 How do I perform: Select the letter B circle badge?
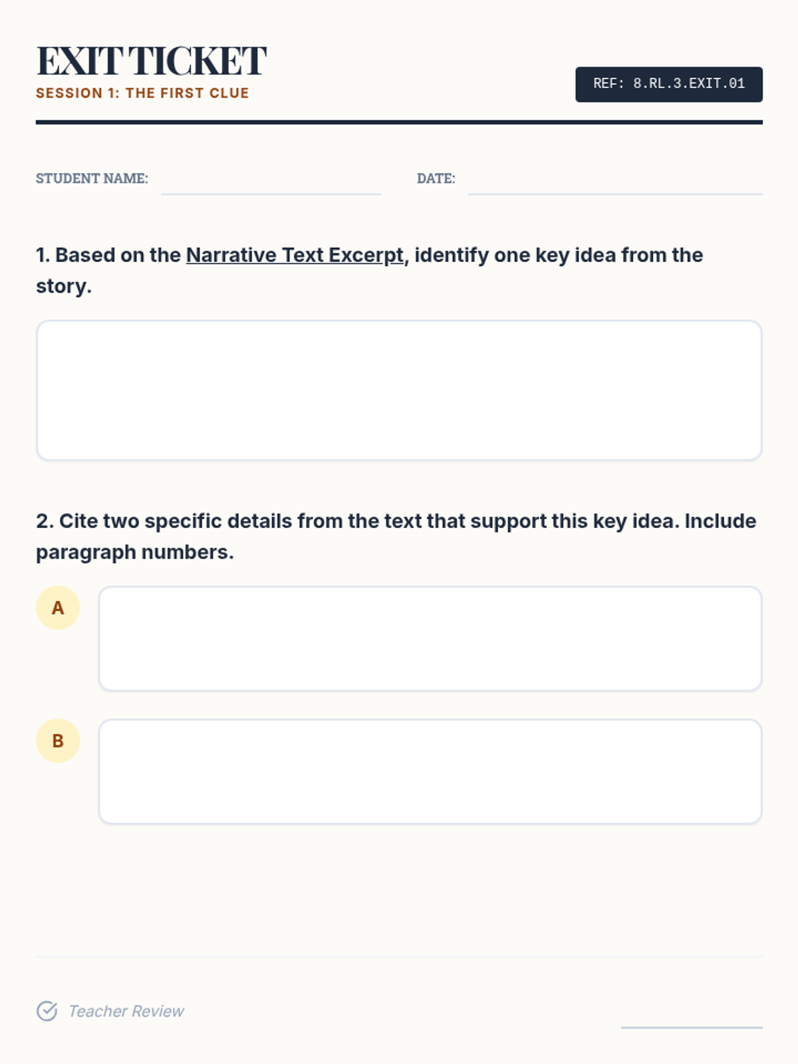[58, 741]
